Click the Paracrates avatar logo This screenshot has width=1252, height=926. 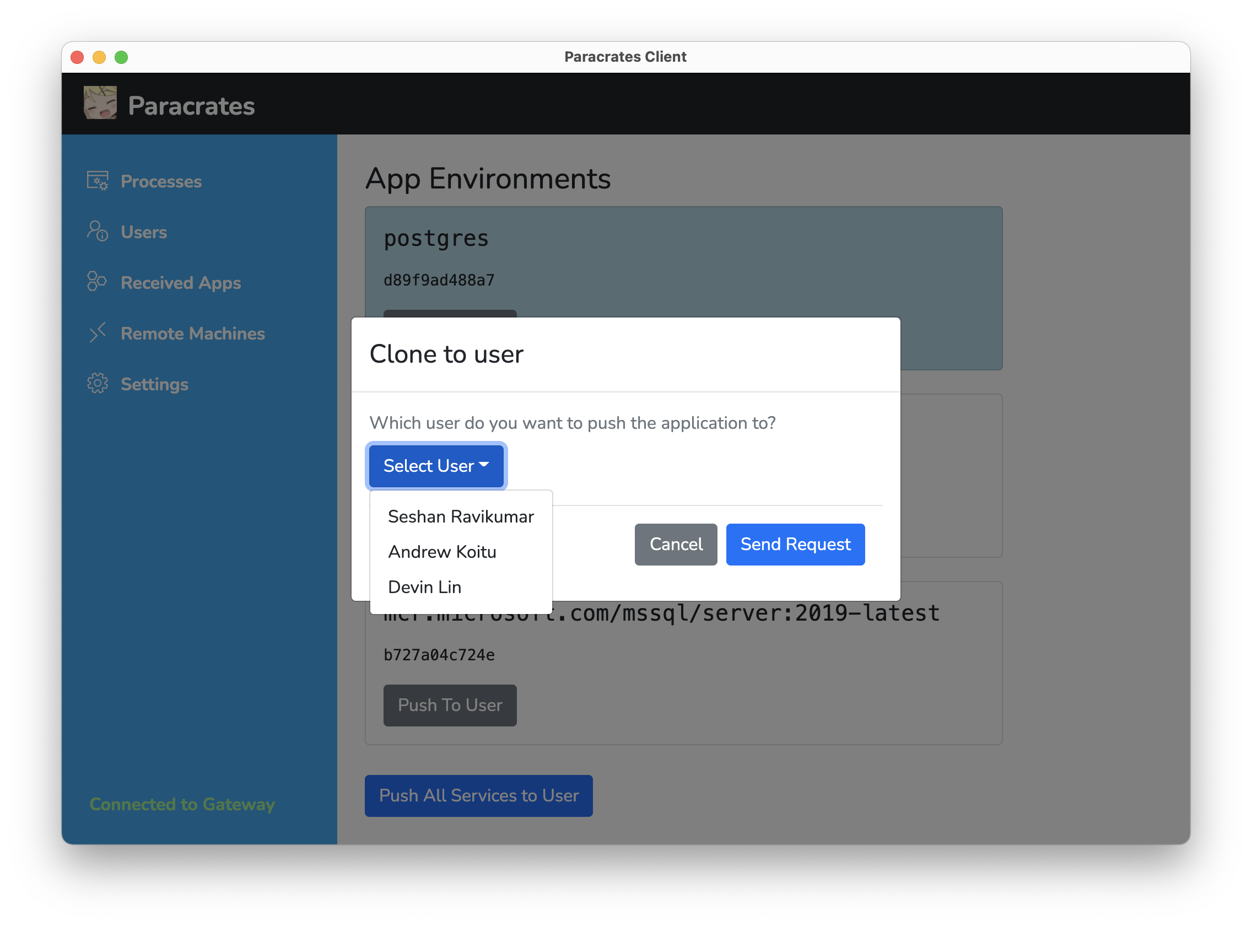point(100,103)
